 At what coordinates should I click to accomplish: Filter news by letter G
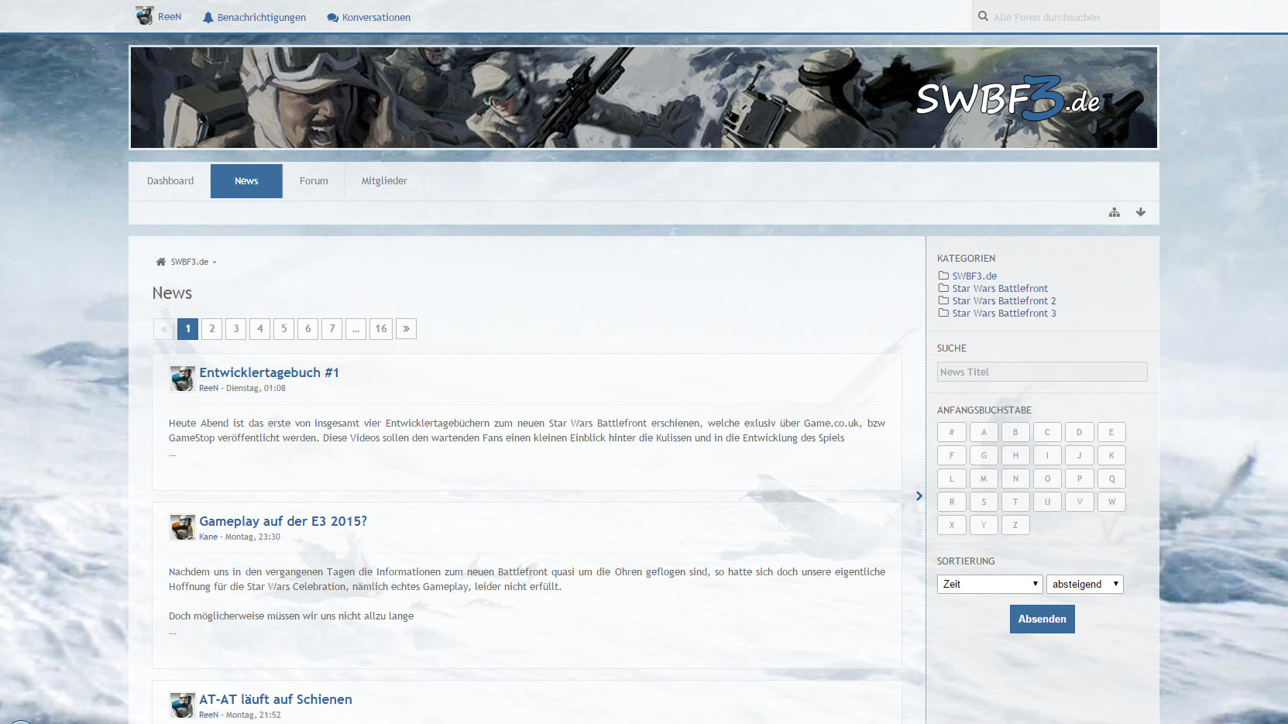(x=984, y=455)
